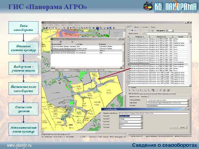Click the zoom-in magnifier in the map toolbar
The height and width of the screenshot is (149, 199).
pos(82,28)
